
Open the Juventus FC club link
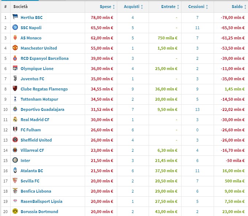coord(32,79)
